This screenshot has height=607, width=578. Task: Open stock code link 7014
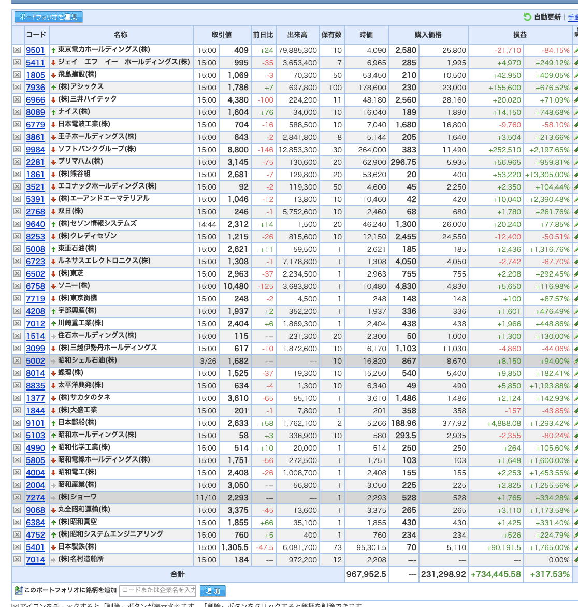coord(35,559)
